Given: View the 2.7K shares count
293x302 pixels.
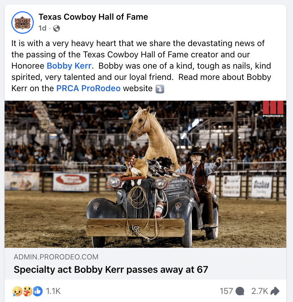Looking at the screenshot, I should point(260,291).
